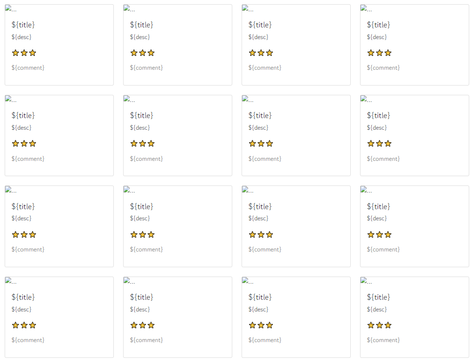This screenshot has width=472, height=363.
Task: Click broken image icon in second row, second card
Action: (127, 99)
